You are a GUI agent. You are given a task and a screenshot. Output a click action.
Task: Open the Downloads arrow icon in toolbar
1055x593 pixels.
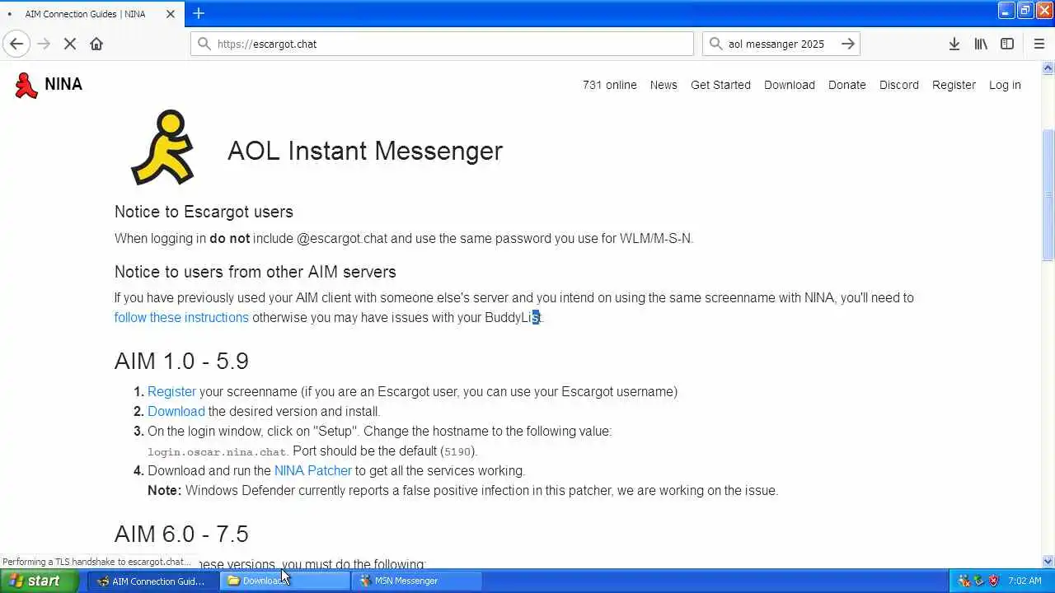point(954,44)
